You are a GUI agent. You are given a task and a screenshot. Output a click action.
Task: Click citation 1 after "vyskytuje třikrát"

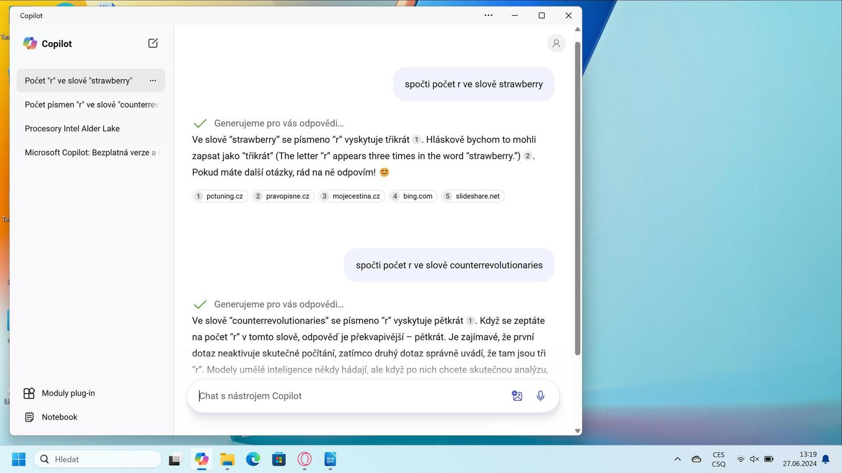416,140
